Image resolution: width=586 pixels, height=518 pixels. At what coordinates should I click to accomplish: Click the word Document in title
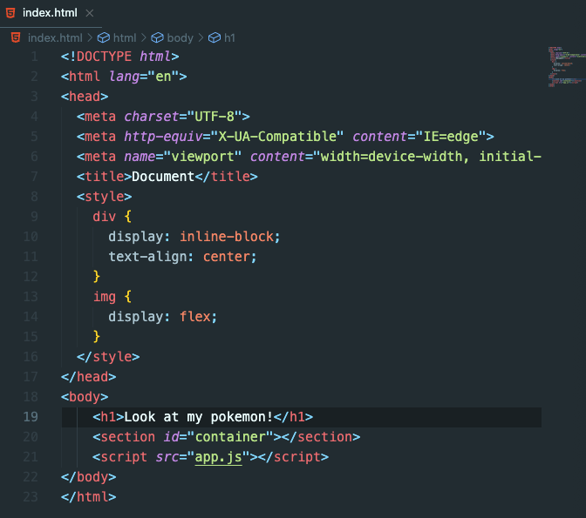pos(163,177)
